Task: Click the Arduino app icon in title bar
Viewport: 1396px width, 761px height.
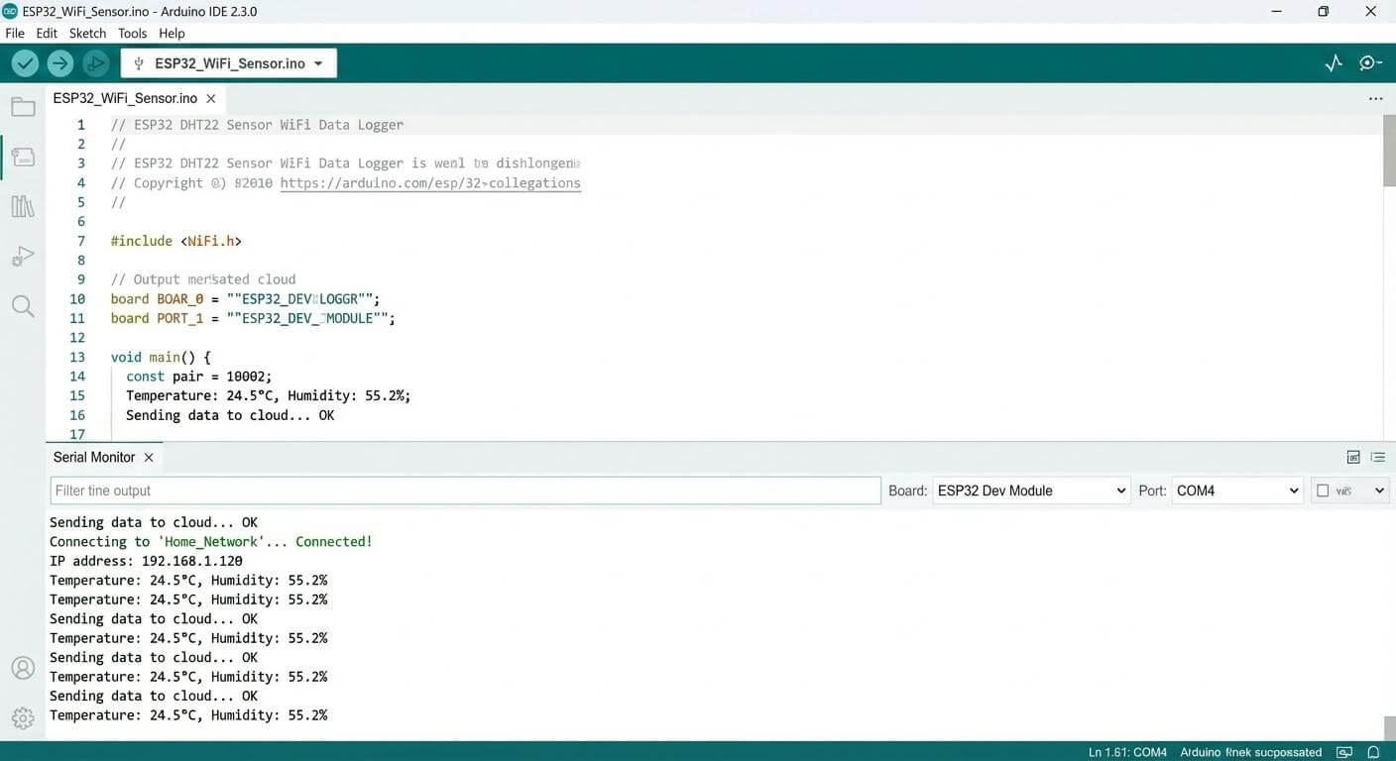Action: click(x=10, y=11)
